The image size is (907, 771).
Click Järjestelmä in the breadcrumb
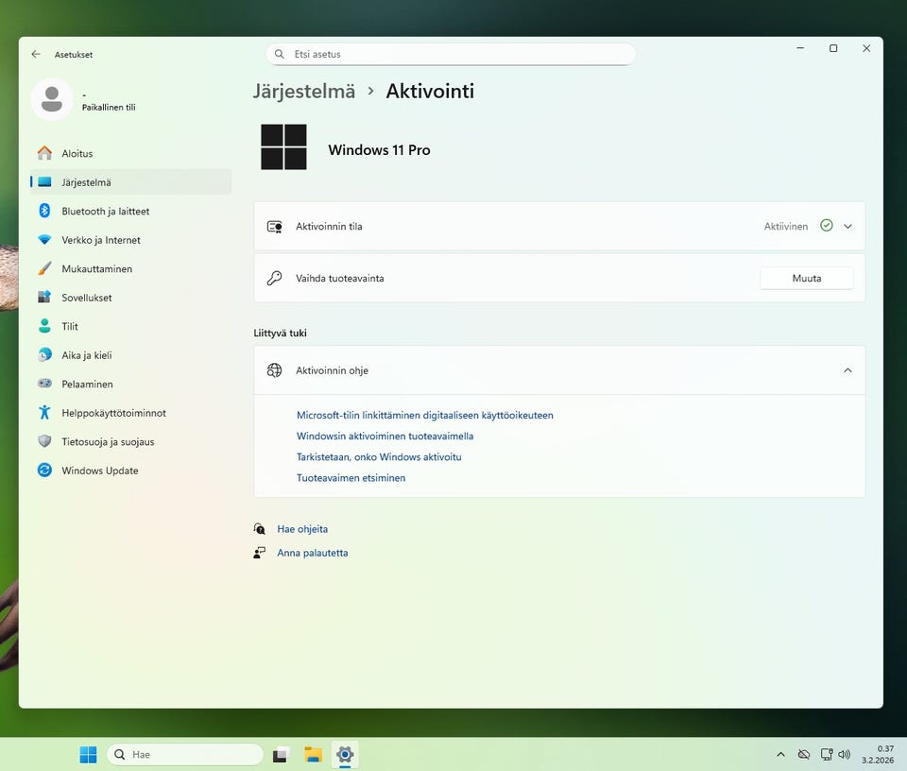304,92
